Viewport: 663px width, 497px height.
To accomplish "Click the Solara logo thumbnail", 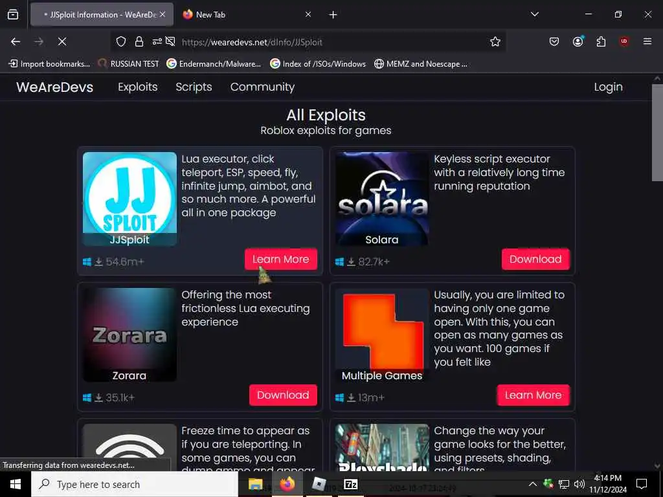I will coord(382,199).
